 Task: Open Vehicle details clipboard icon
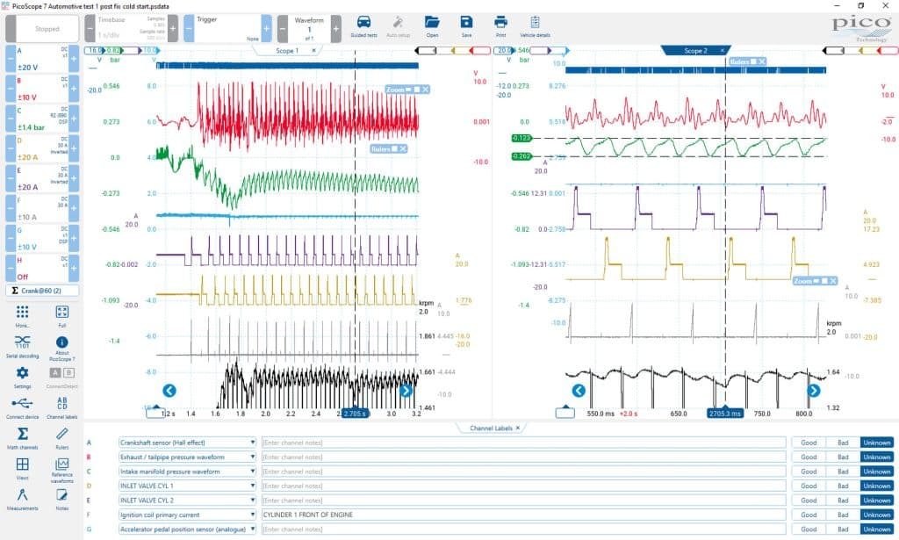tap(535, 25)
